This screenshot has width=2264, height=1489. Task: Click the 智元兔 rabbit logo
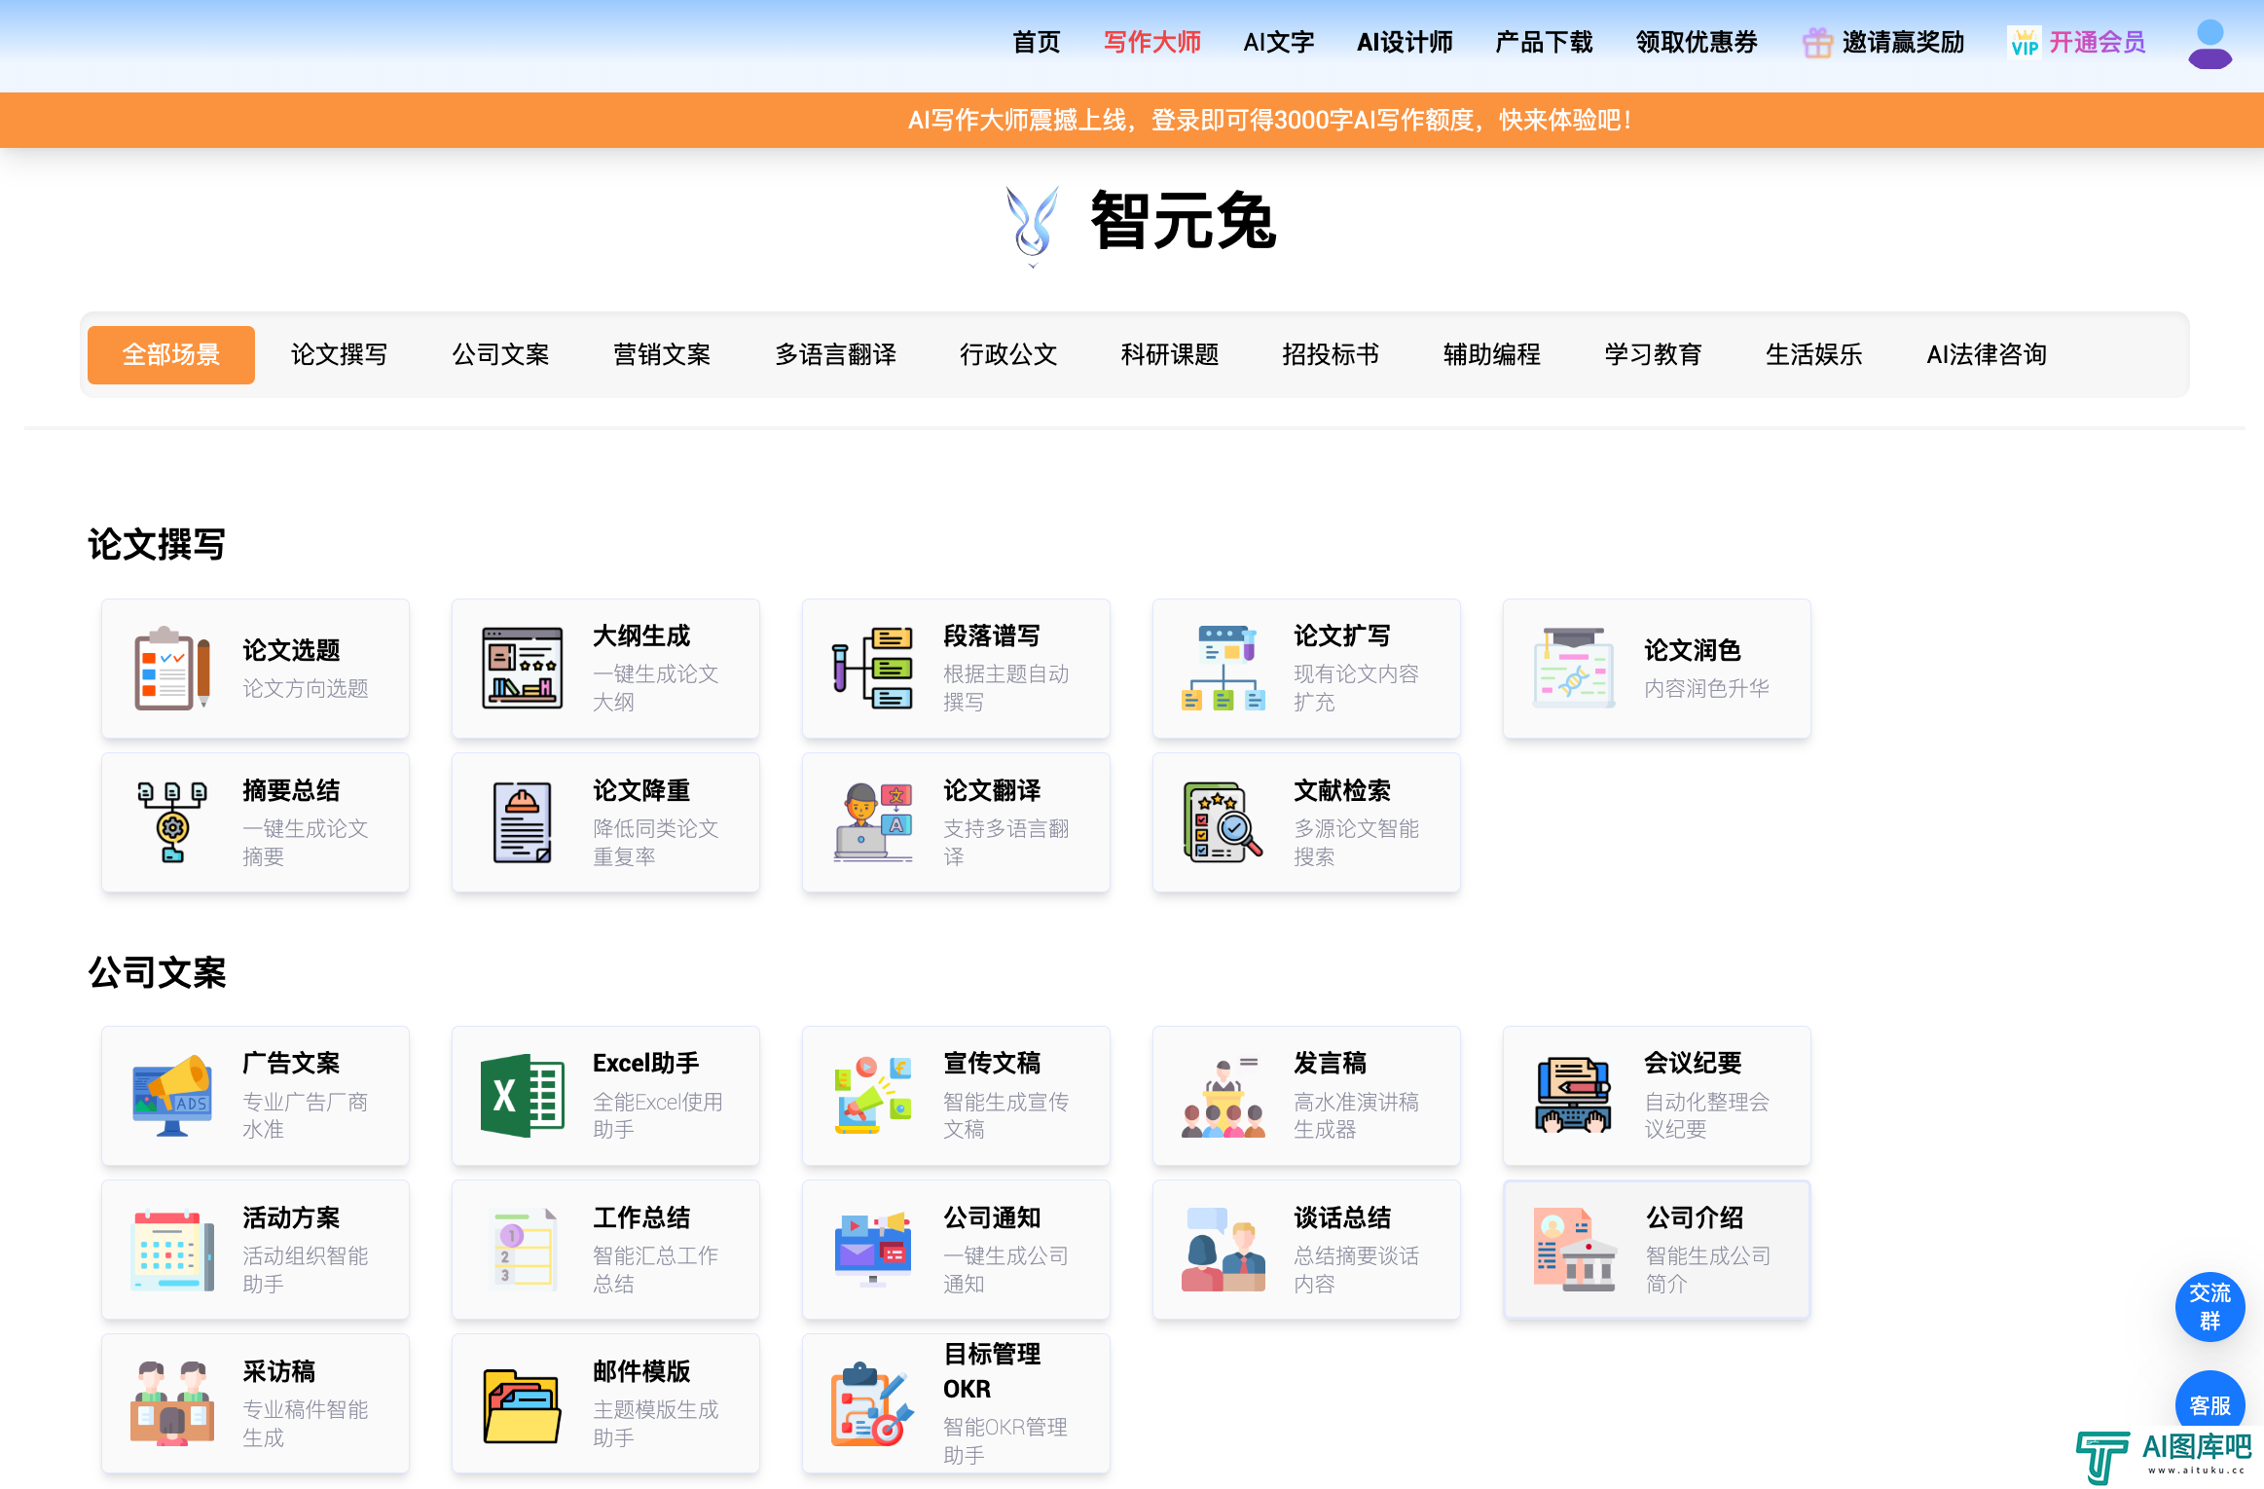[1033, 226]
